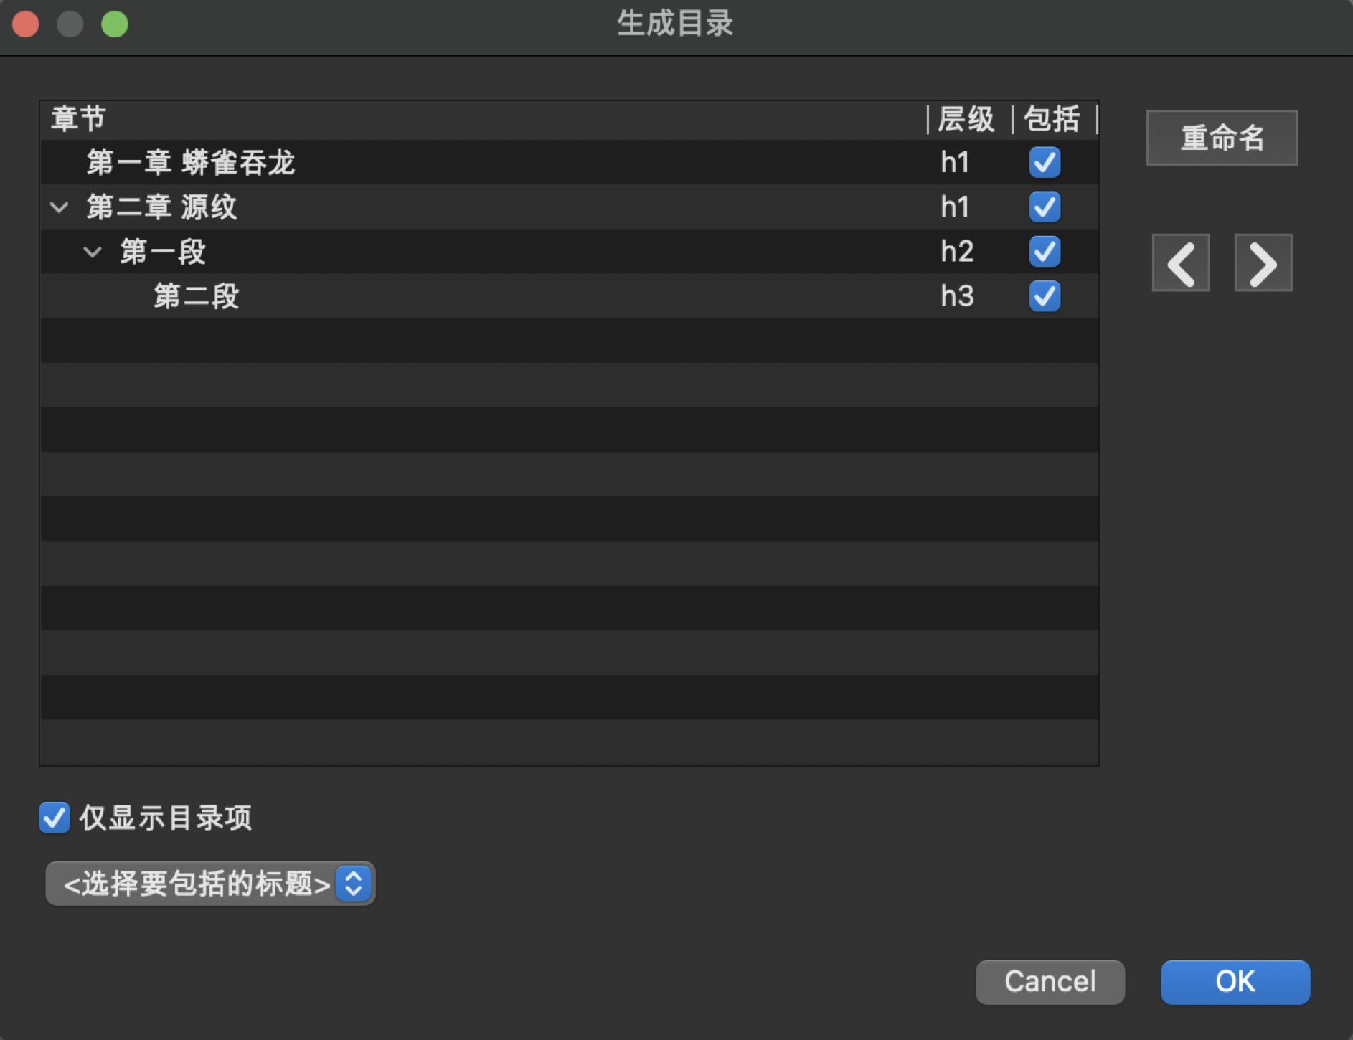
Task: Open the <选择要包括的标题> dropdown
Action: (209, 884)
